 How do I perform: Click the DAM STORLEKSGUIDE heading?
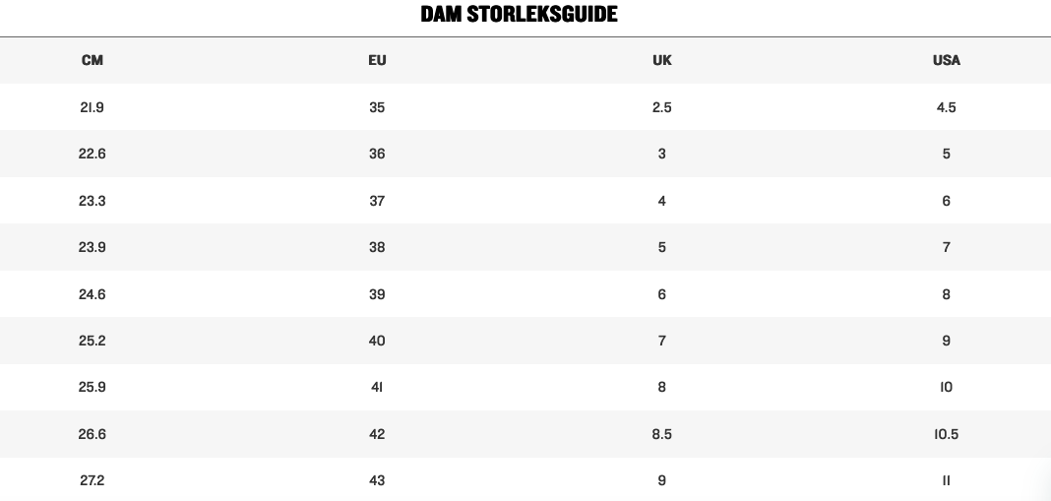point(519,14)
